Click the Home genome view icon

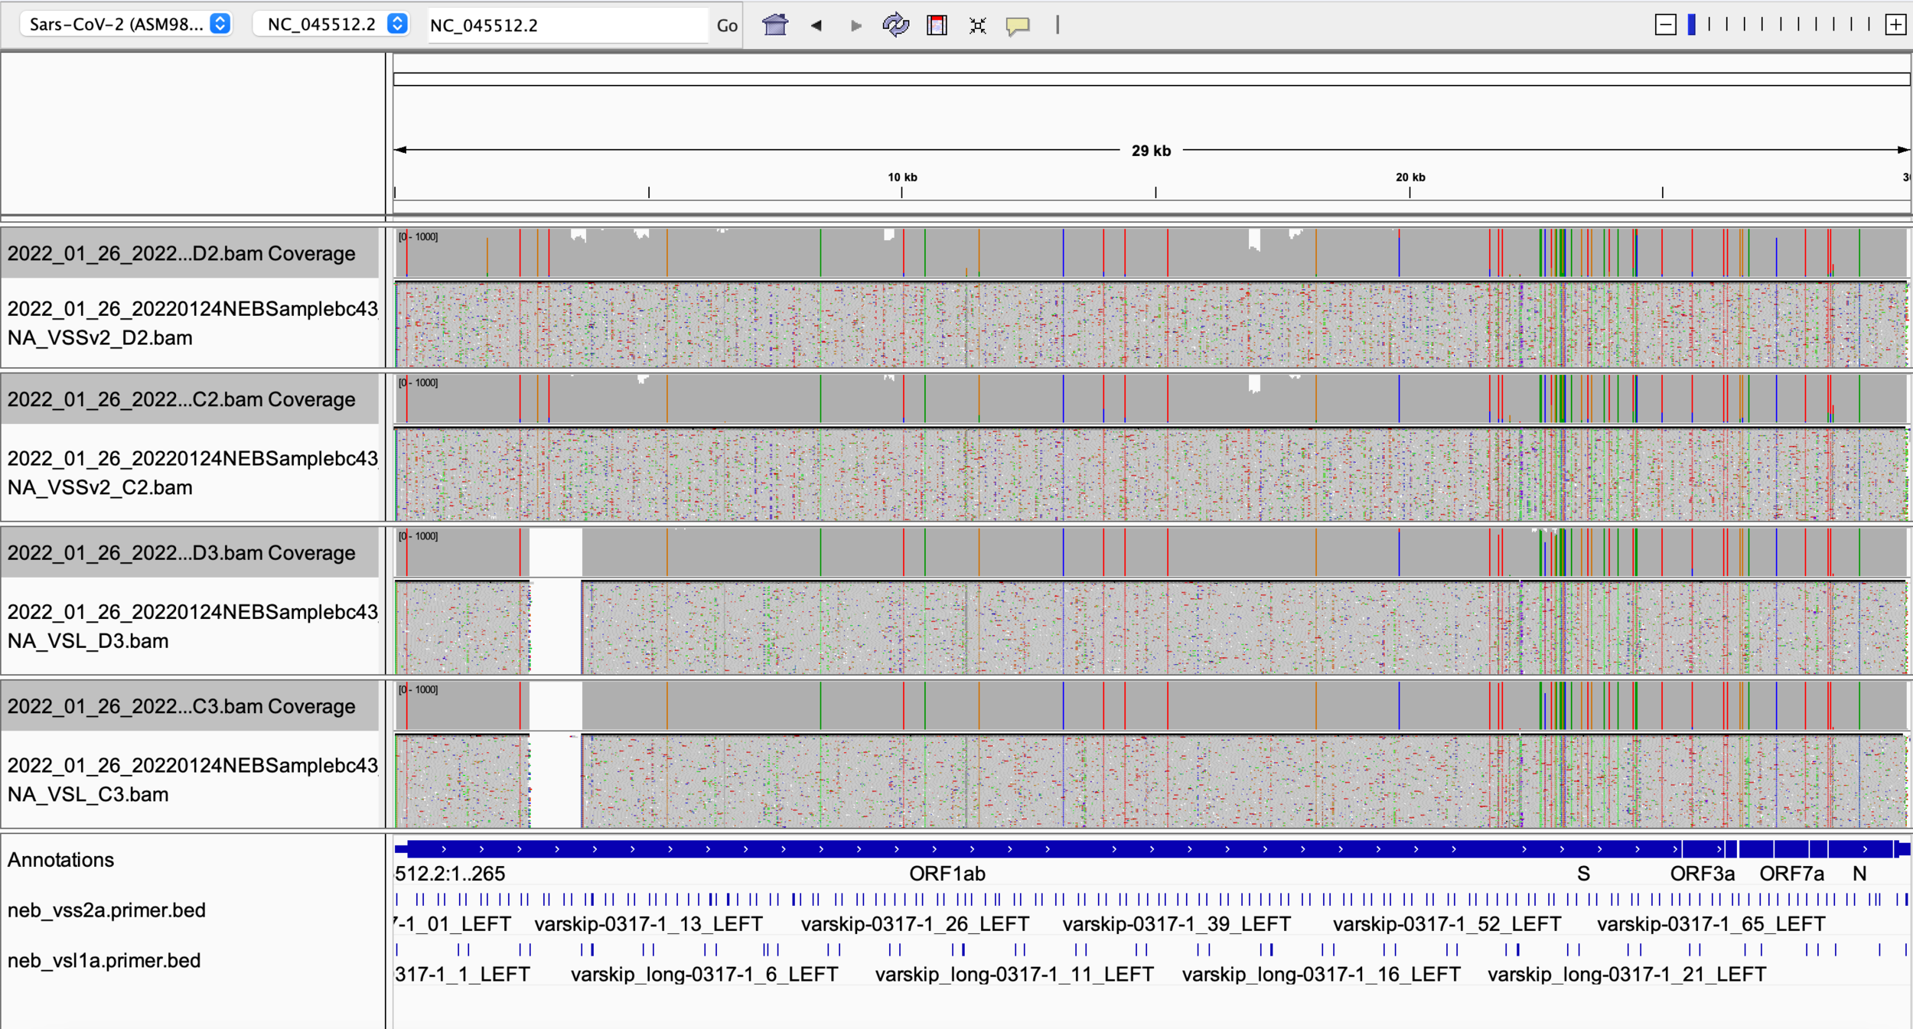[x=774, y=25]
